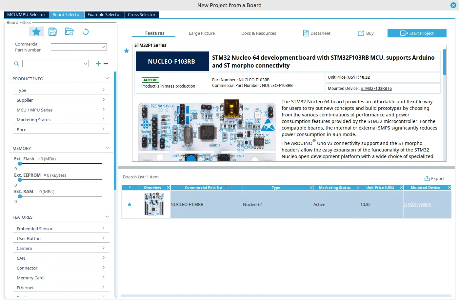Open STM32F103RBT6 link in boards list row

click(x=417, y=204)
